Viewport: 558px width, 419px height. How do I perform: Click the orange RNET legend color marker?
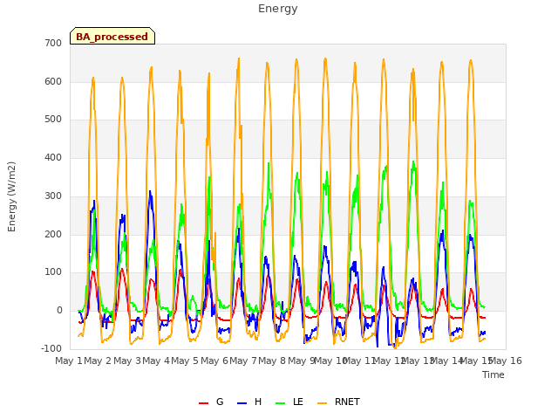pos(322,403)
